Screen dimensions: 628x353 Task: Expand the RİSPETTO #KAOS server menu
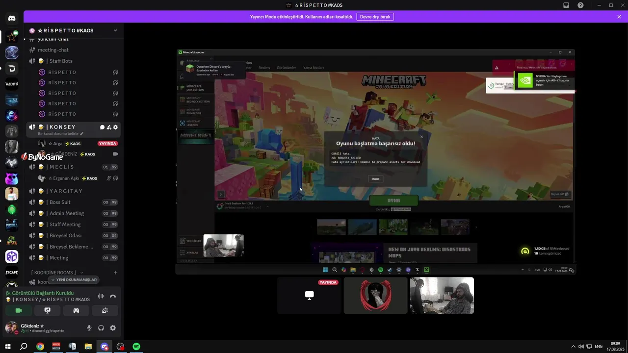pos(74,30)
